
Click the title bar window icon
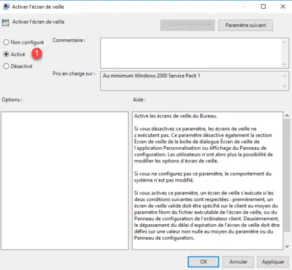(x=6, y=7)
